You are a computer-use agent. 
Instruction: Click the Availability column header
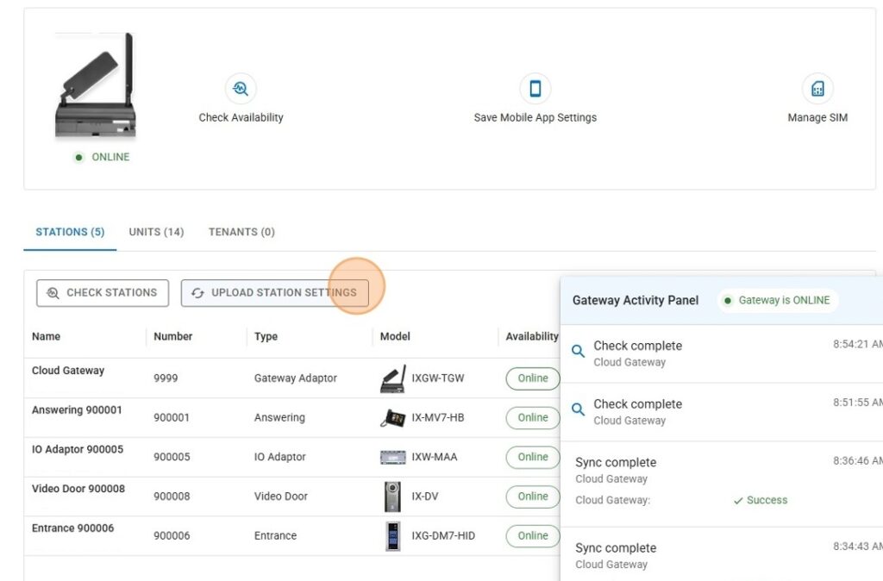click(x=531, y=337)
